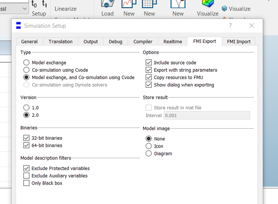Uncheck Exclude Protected variables
This screenshot has width=278, height=204.
[x=26, y=168]
